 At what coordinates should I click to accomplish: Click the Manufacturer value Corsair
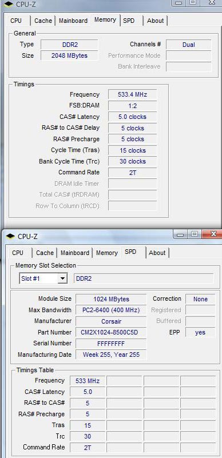click(111, 321)
